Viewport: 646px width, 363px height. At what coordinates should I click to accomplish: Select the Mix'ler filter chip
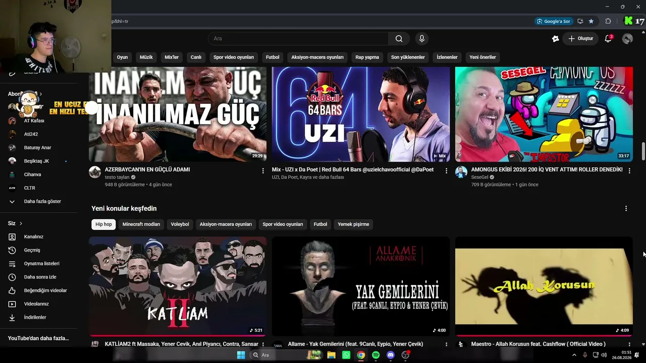172,57
